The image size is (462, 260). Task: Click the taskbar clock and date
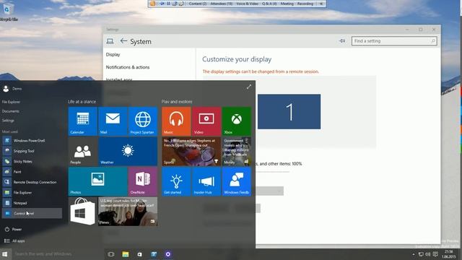click(449, 254)
